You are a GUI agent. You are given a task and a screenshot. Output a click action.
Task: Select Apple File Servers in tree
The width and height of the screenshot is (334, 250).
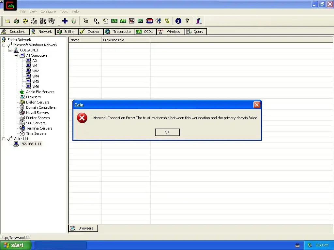point(40,92)
